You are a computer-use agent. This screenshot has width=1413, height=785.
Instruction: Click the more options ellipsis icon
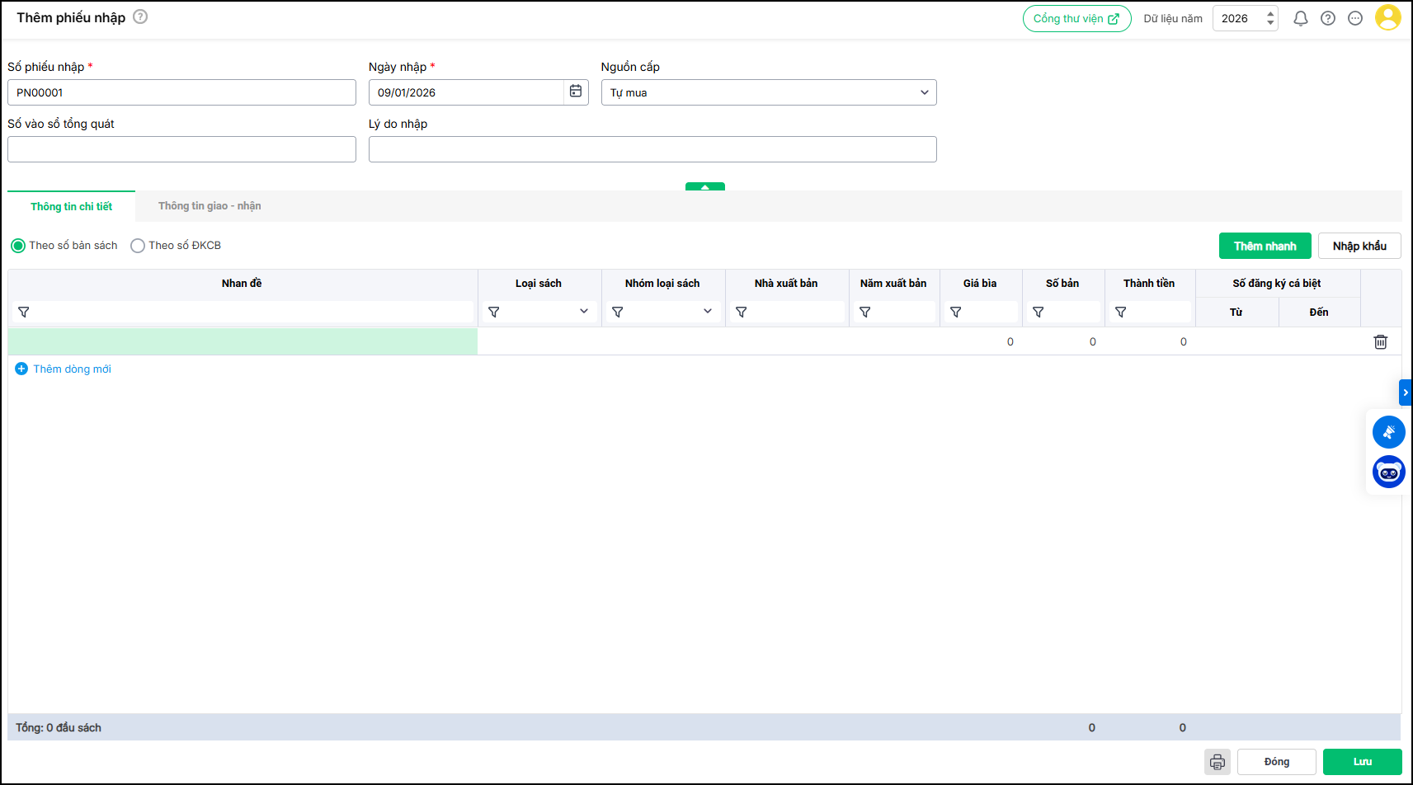1354,18
